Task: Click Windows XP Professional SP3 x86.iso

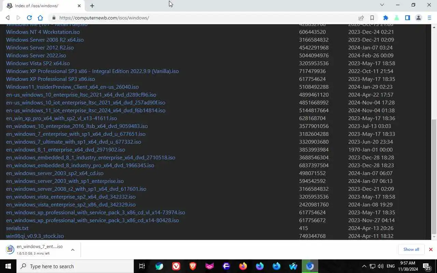Action: (51, 79)
